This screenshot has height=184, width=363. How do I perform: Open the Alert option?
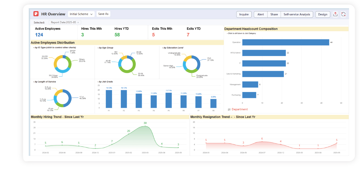pos(261,14)
